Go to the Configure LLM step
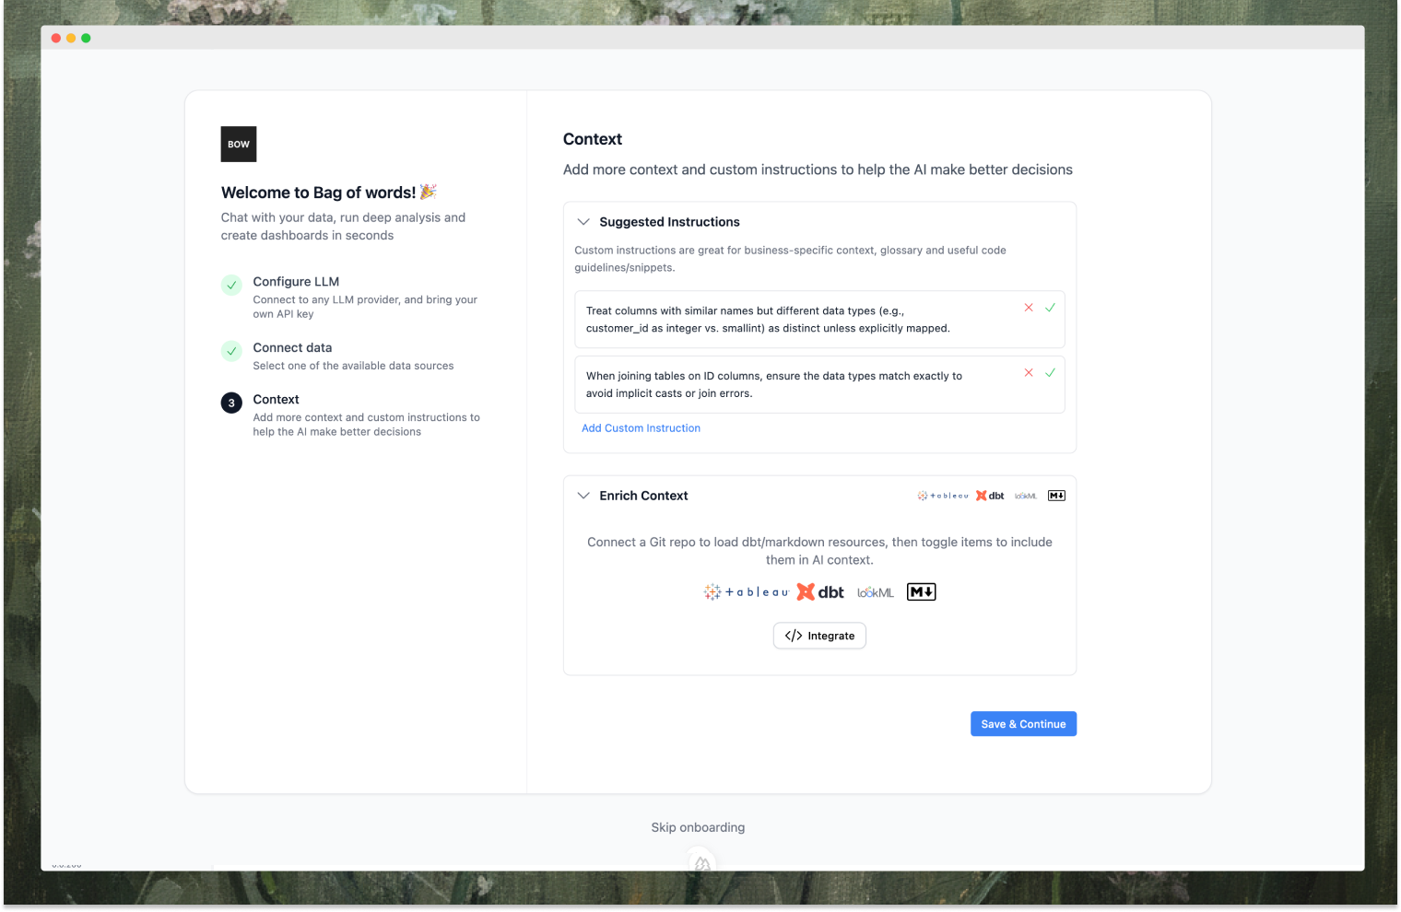Screen dimensions: 1401x912 (x=296, y=282)
